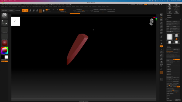Expand the Modify Topology section

170,93
